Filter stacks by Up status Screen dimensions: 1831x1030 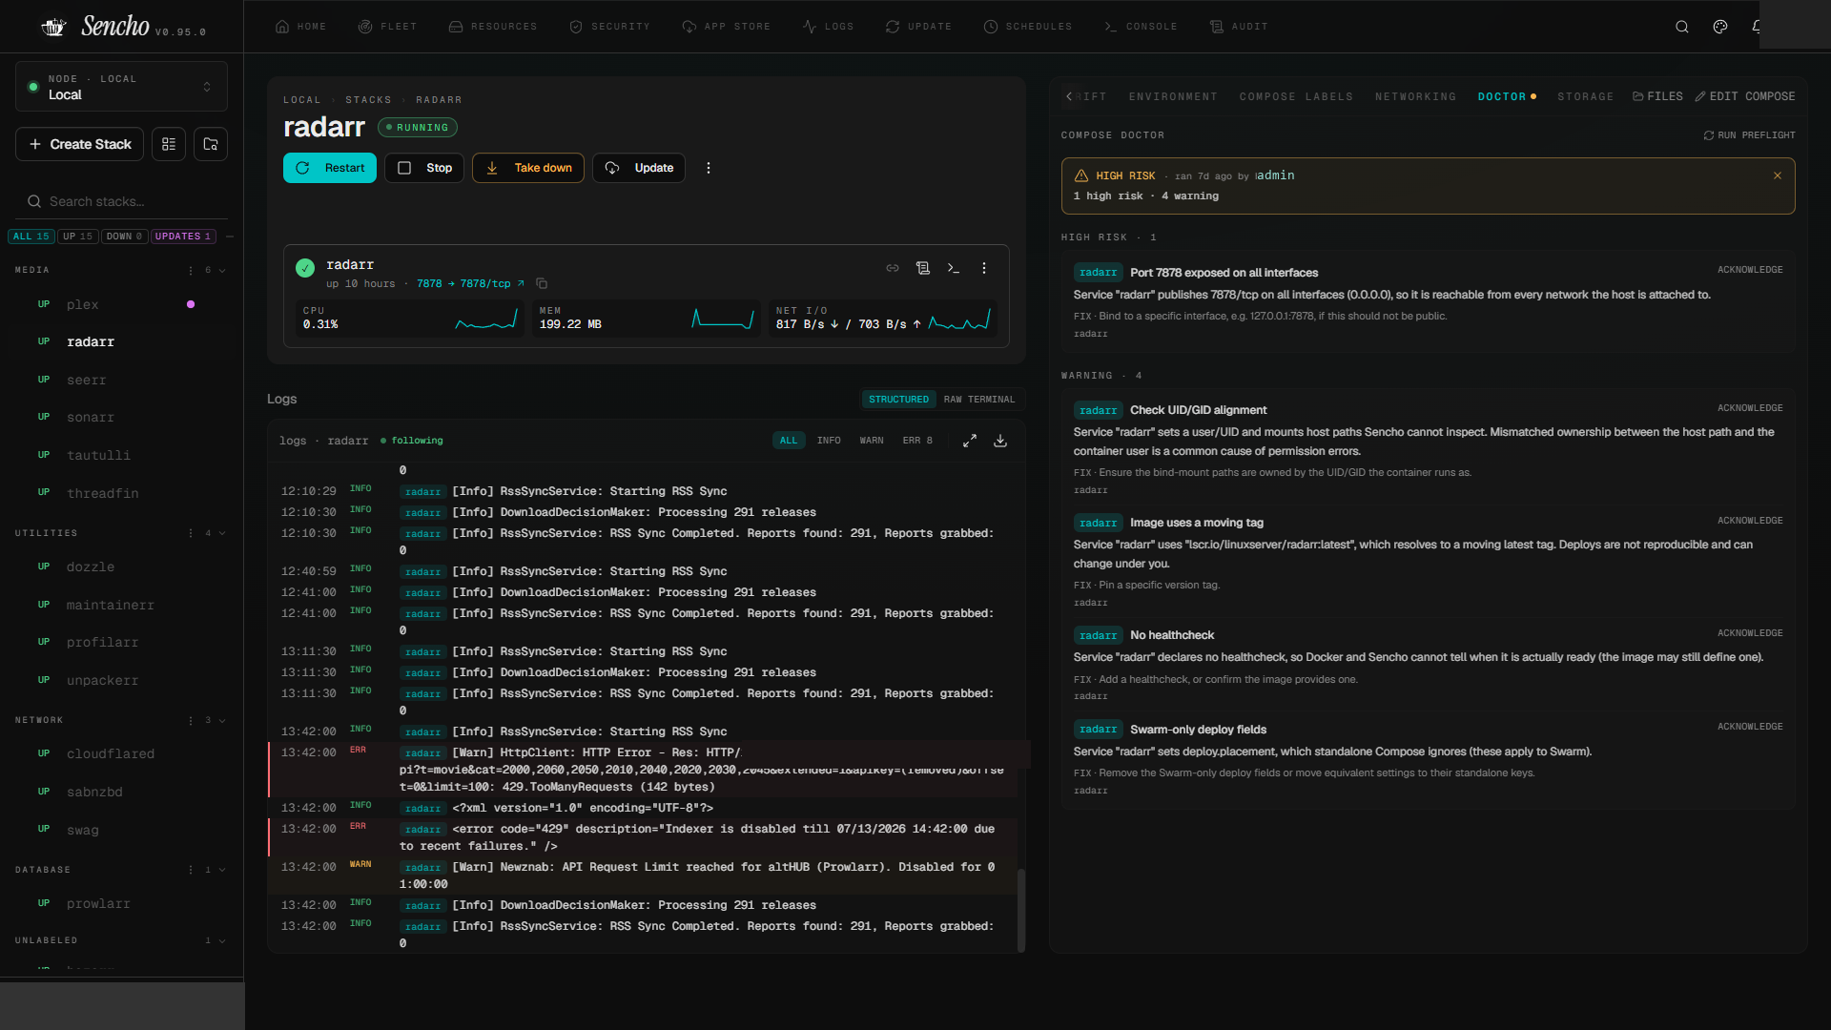point(78,237)
